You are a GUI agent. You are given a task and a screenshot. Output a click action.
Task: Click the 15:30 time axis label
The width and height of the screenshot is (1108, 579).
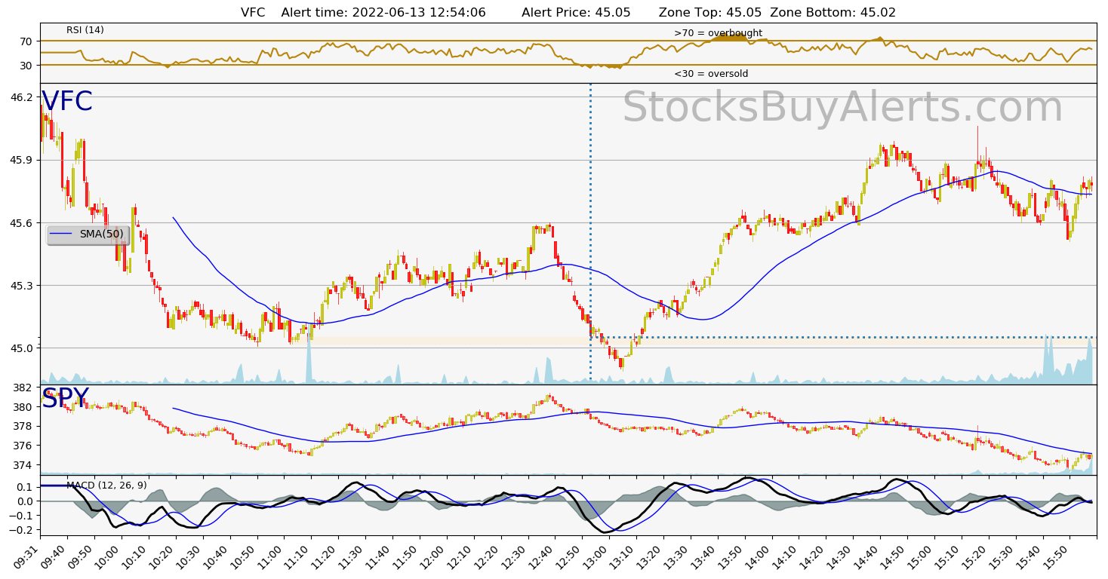1002,556
